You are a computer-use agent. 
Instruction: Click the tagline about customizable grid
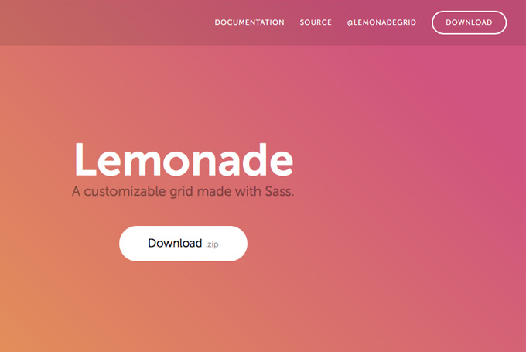[183, 192]
